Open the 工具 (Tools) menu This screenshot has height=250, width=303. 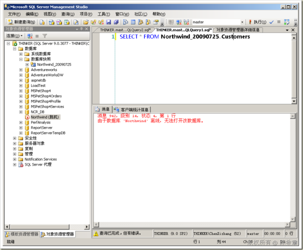click(x=104, y=14)
